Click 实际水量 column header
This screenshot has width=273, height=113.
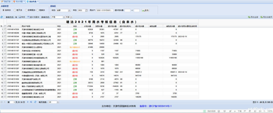(99, 26)
